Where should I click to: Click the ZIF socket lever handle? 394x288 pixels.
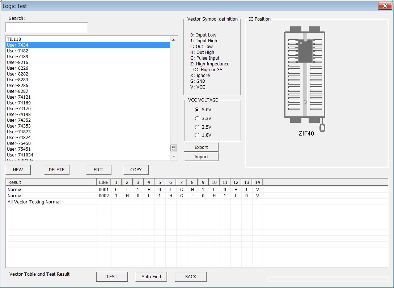tap(322, 128)
